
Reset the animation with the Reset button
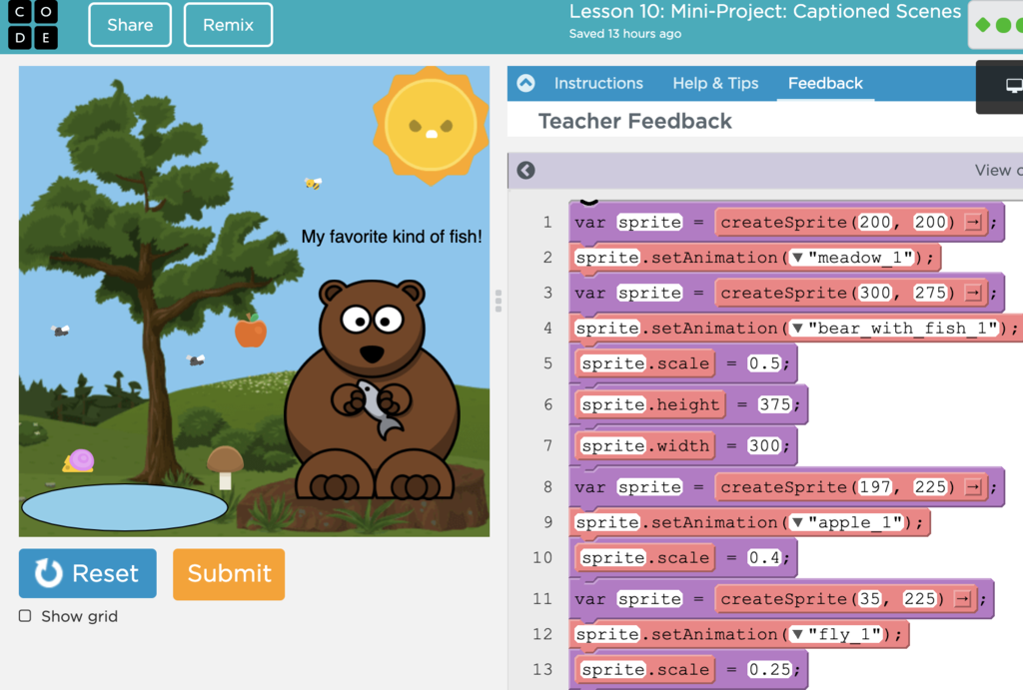[x=88, y=573]
